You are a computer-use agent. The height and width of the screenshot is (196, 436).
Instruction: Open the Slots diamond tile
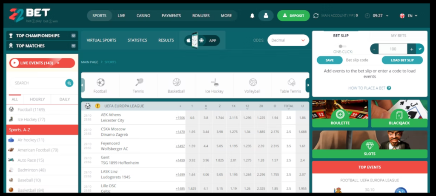click(370, 144)
